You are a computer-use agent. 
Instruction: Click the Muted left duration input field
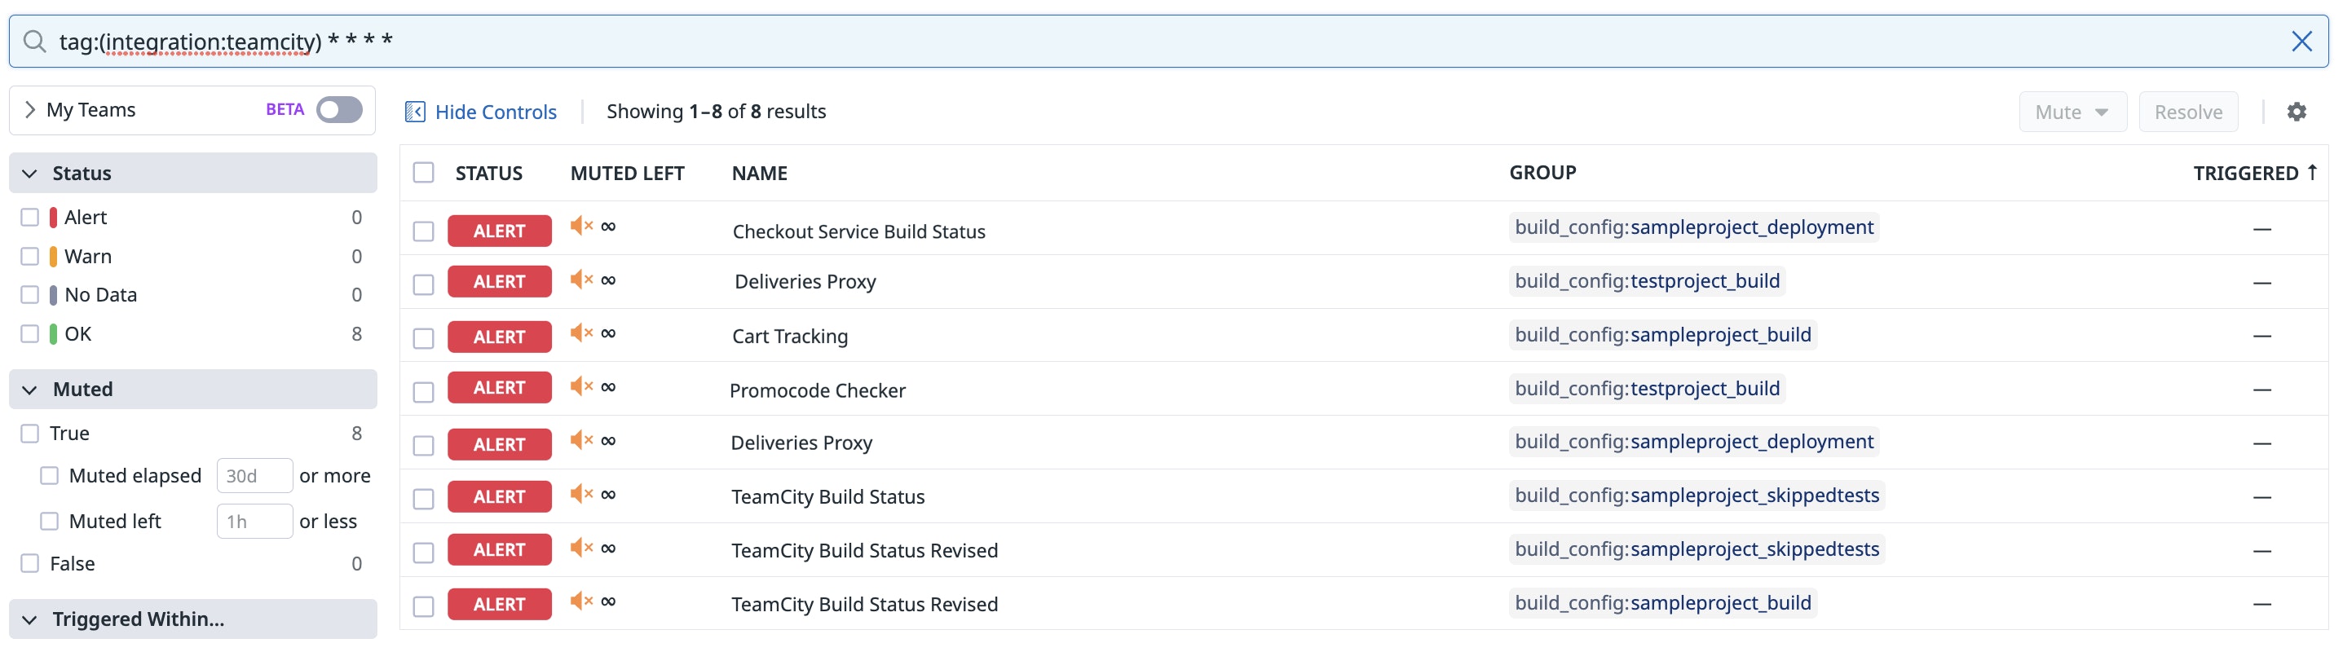(x=254, y=521)
